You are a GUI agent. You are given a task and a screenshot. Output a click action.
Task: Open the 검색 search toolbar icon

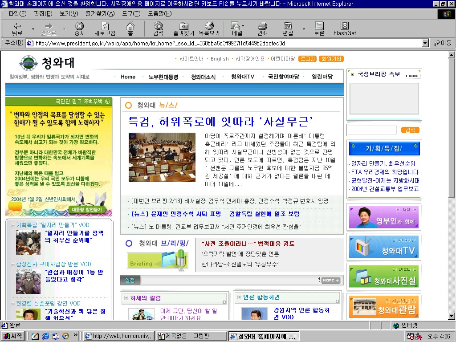pos(158,29)
